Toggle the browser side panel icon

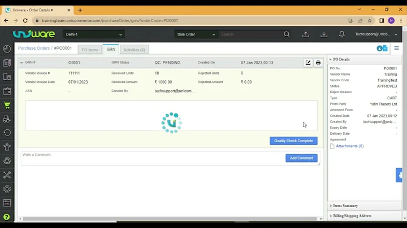click(x=382, y=20)
